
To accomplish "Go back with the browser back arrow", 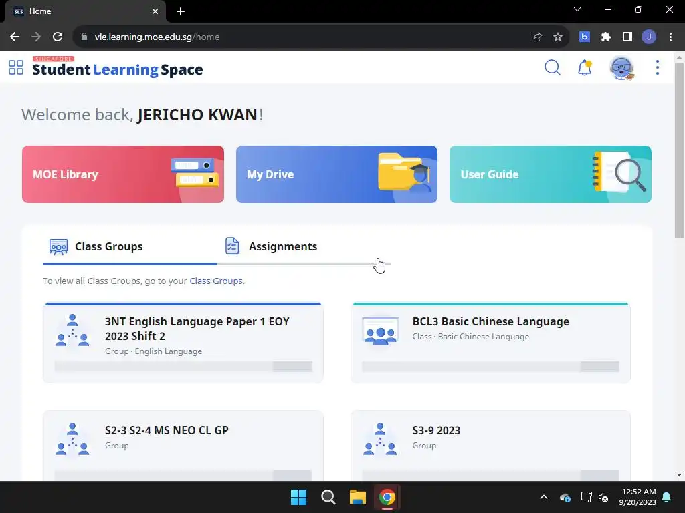I will (x=15, y=37).
